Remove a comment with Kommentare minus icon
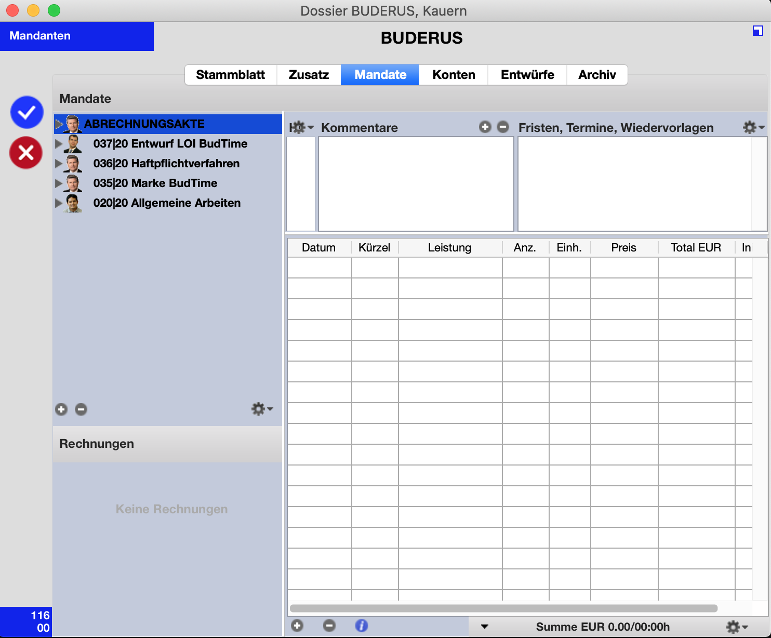This screenshot has width=771, height=638. [503, 127]
